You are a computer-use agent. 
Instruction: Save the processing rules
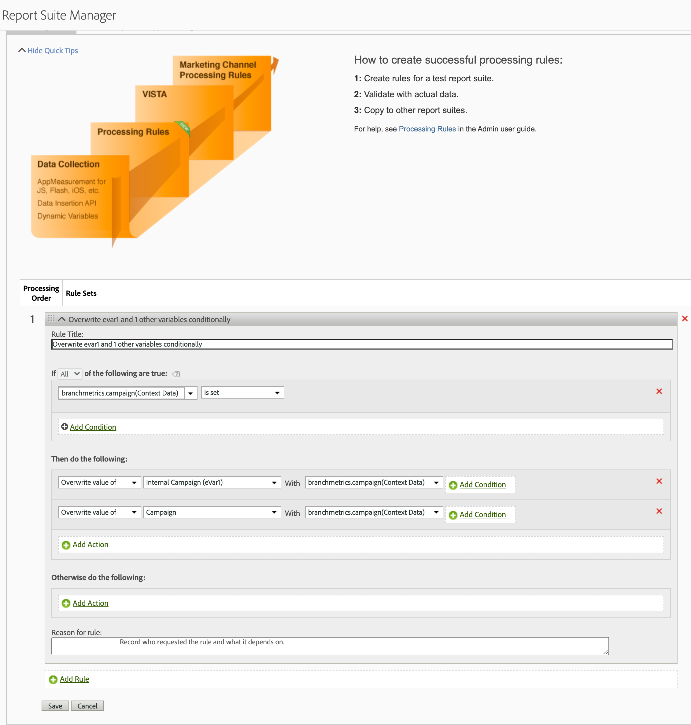coord(55,705)
